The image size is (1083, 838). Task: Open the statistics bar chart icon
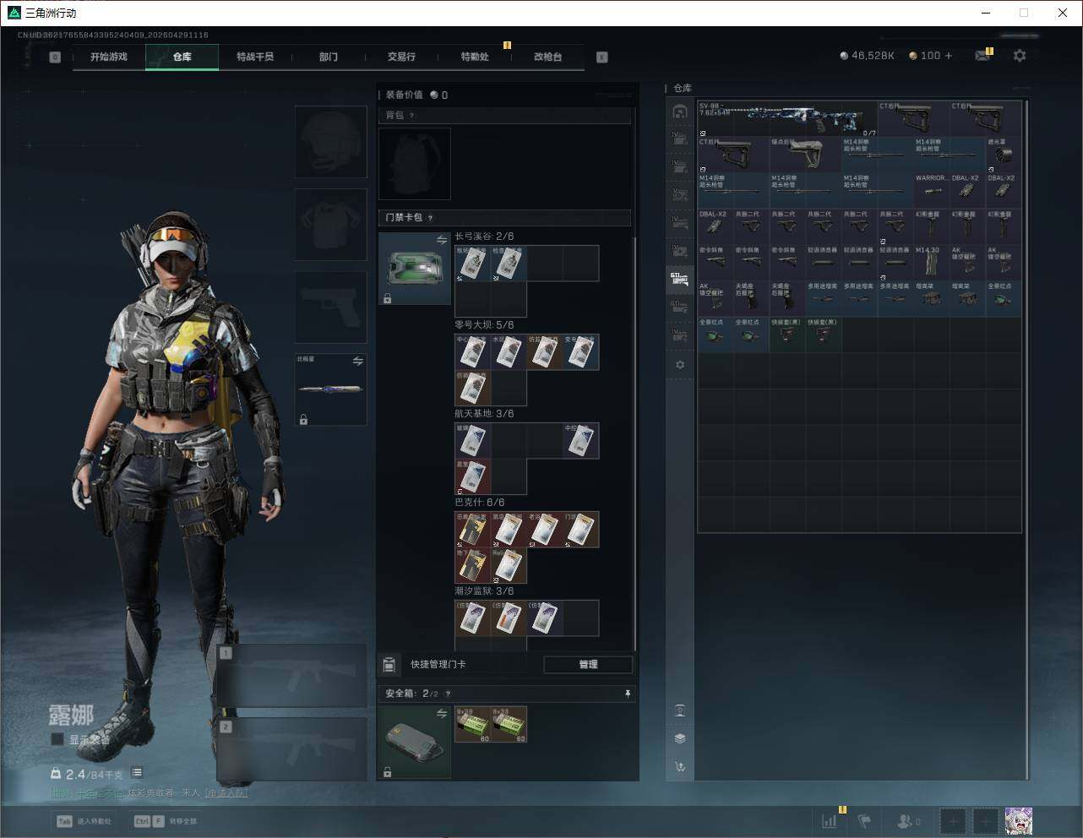(830, 821)
